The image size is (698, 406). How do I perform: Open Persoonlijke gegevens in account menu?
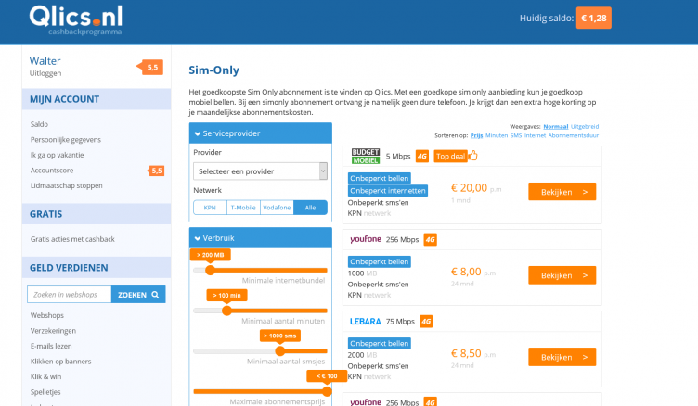66,139
